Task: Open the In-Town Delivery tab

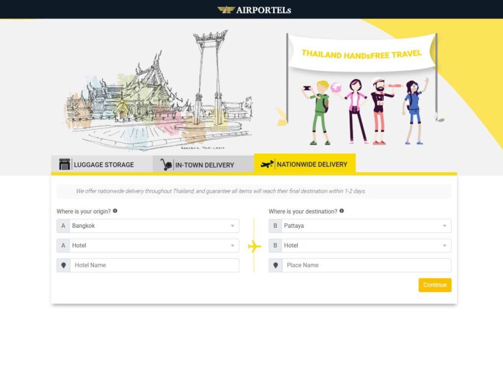Action: coord(203,165)
